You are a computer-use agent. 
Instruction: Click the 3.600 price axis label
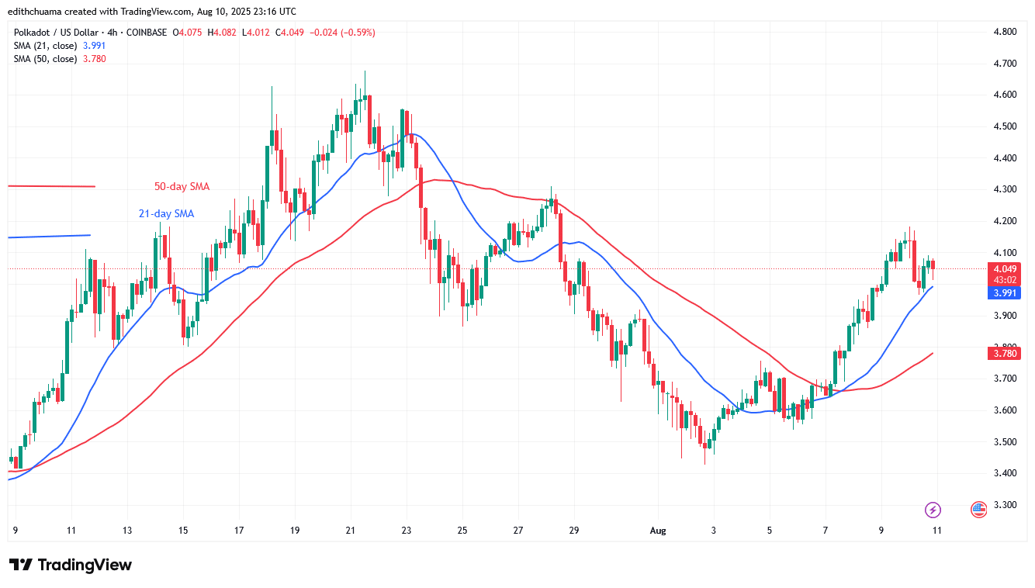click(1005, 410)
